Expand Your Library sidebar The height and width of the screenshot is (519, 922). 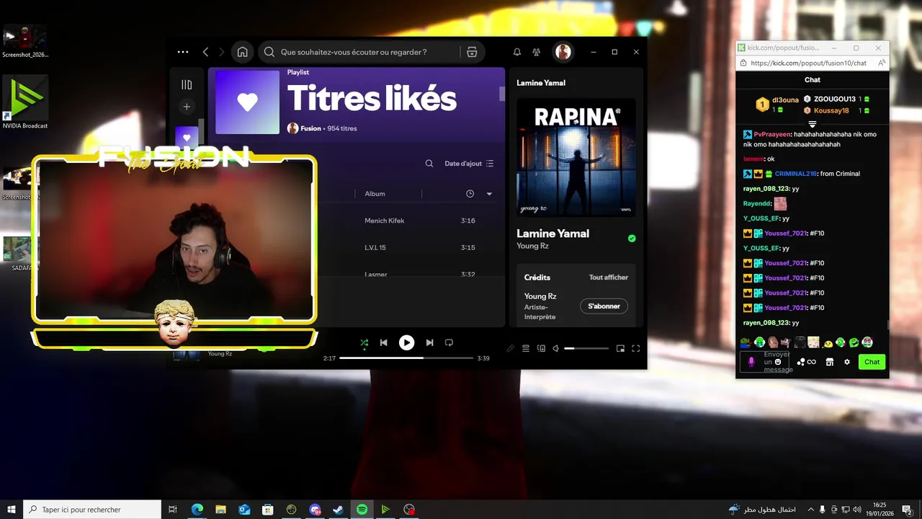pos(187,85)
